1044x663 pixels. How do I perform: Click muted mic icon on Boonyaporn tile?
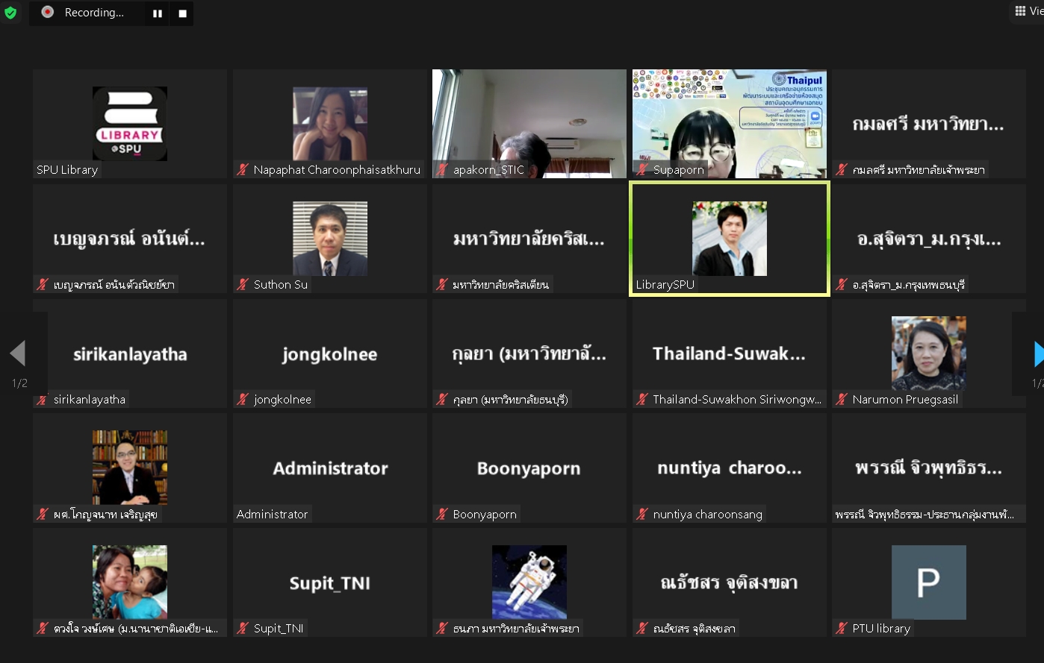click(442, 514)
